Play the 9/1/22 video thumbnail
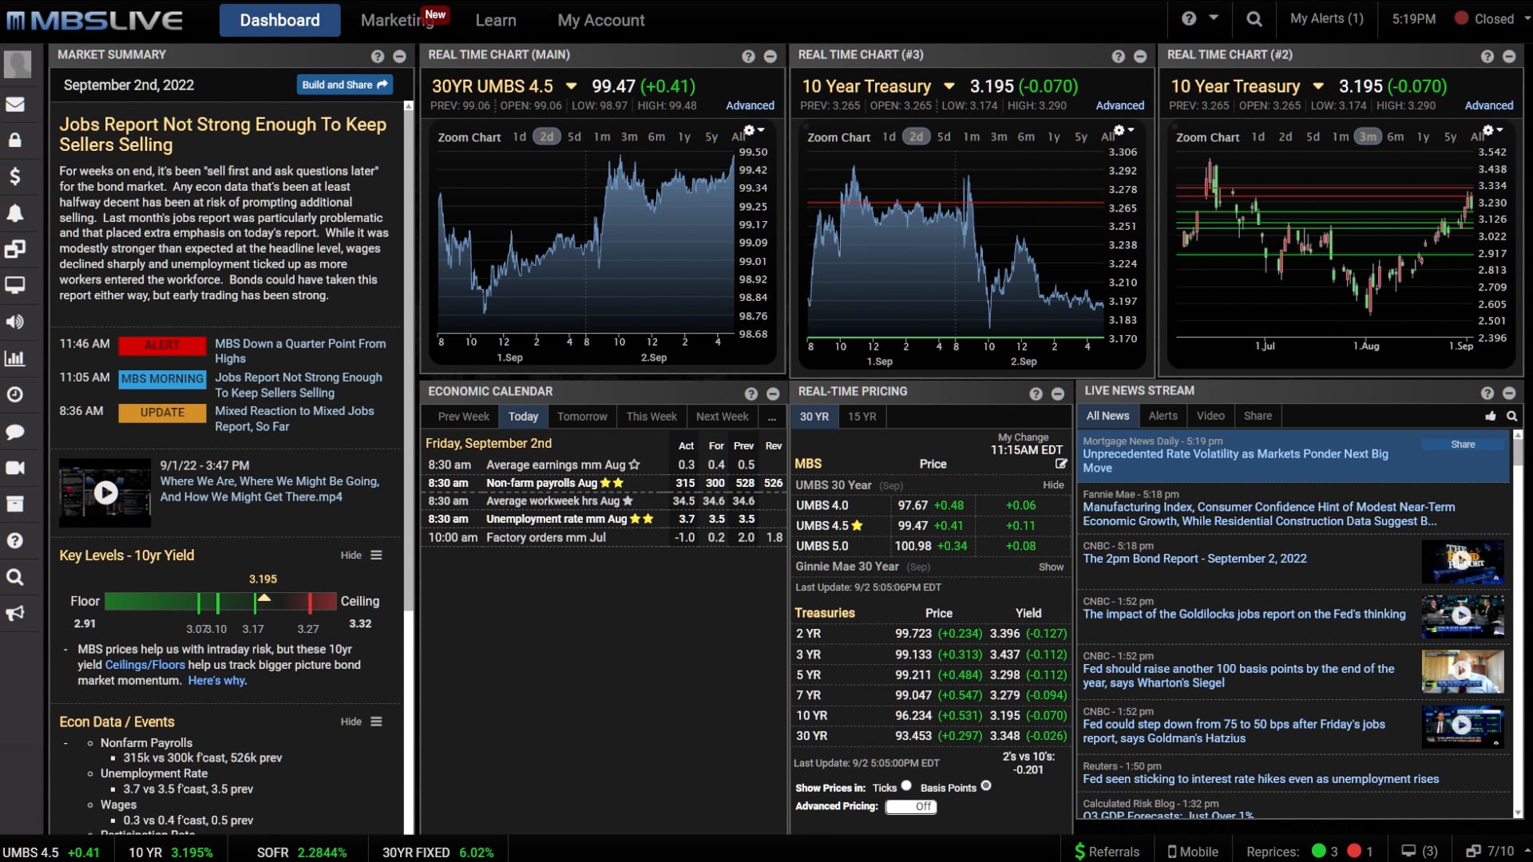 coord(105,492)
